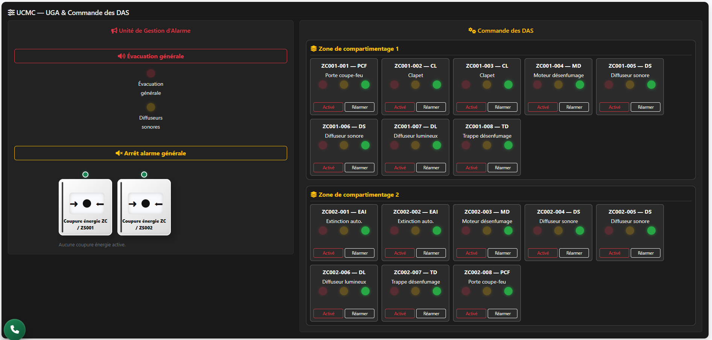Click the gears icon next to Commande des DAS

[x=472, y=30]
